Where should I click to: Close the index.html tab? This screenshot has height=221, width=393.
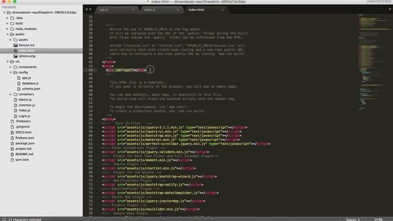tap(222, 10)
